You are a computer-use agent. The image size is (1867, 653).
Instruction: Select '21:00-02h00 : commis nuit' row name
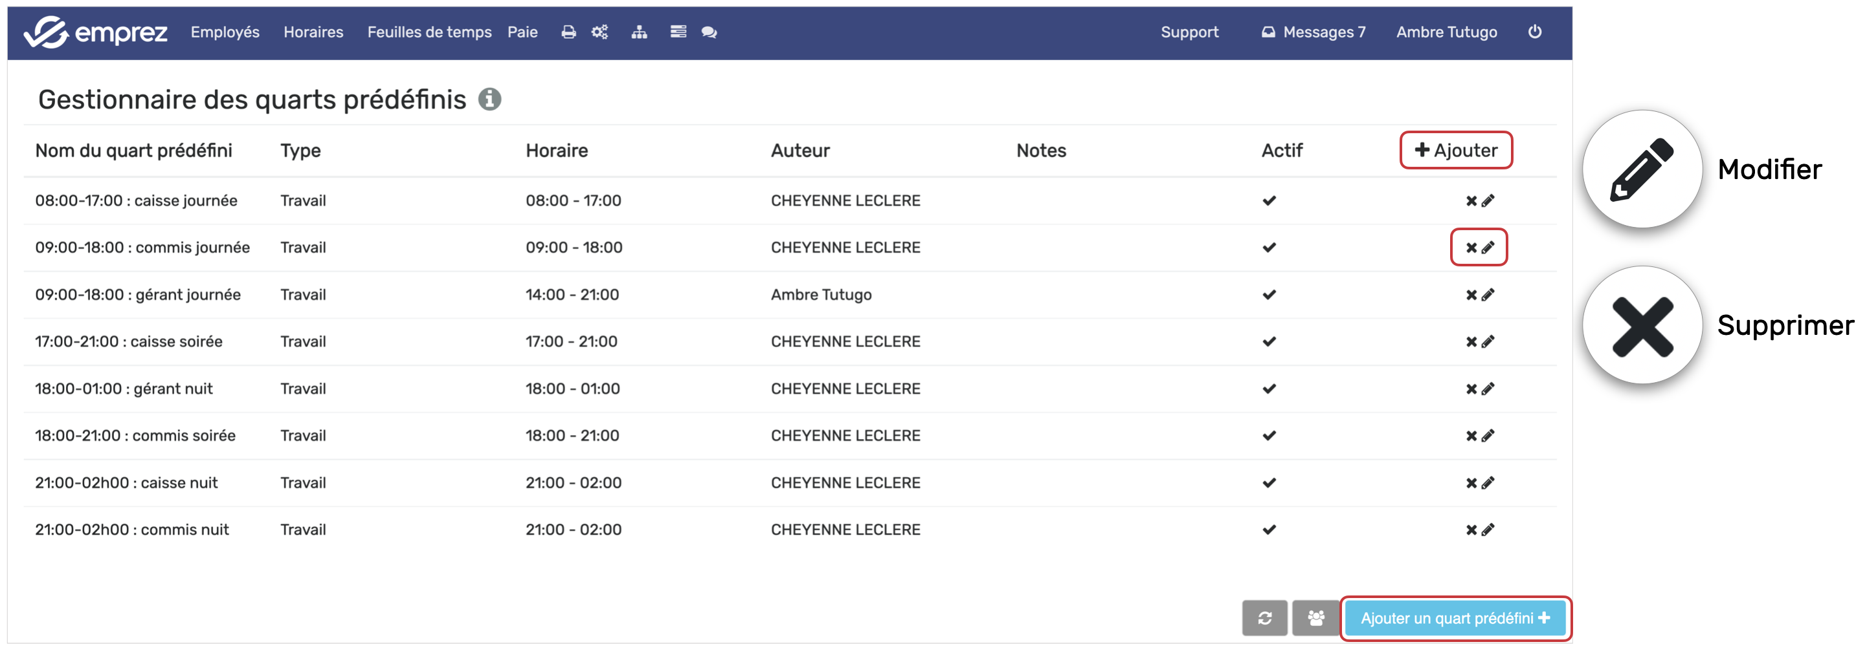132,530
